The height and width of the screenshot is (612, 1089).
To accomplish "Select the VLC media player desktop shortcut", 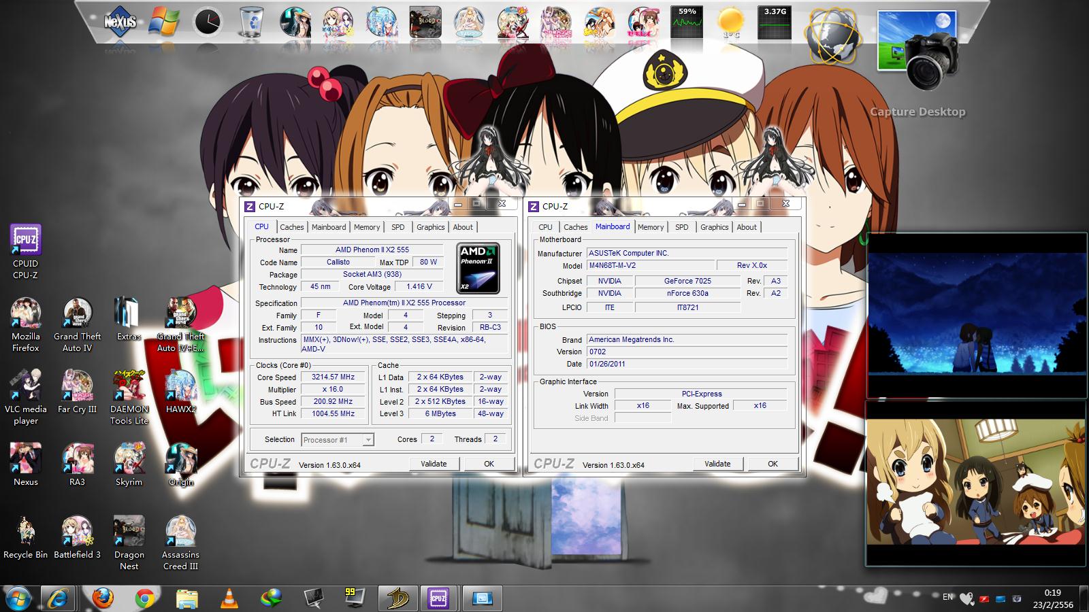I will [26, 398].
